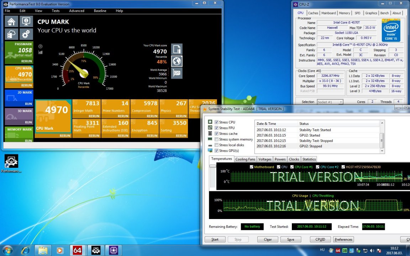Open the Baseline menu in PerformanceTest

[x=100, y=11]
